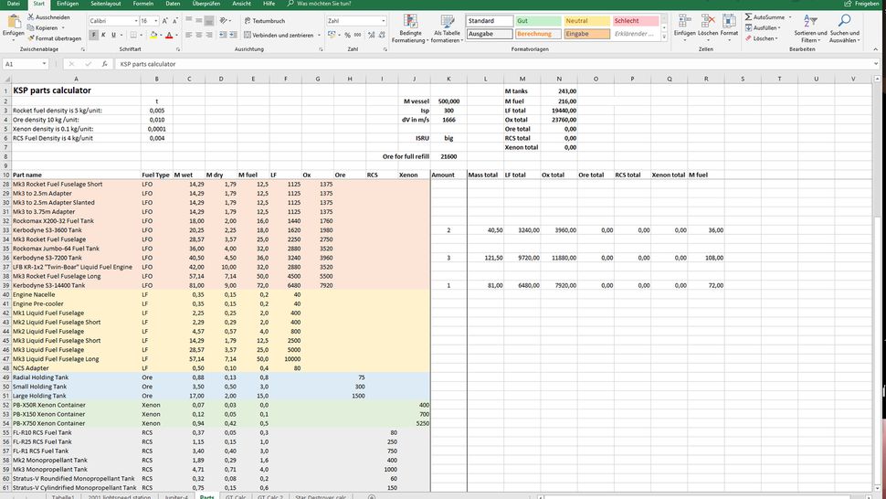This screenshot has width=886, height=499.
Task: Open Suchen und Auswählen menu
Action: [844, 29]
